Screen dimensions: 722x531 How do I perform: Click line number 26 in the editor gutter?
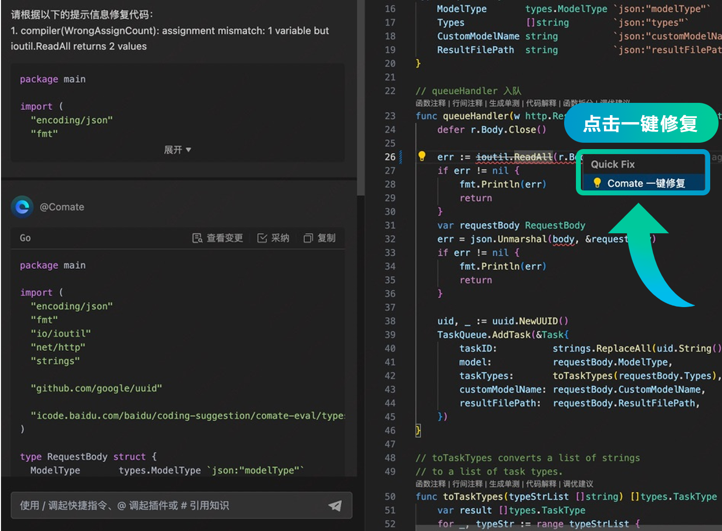point(390,156)
